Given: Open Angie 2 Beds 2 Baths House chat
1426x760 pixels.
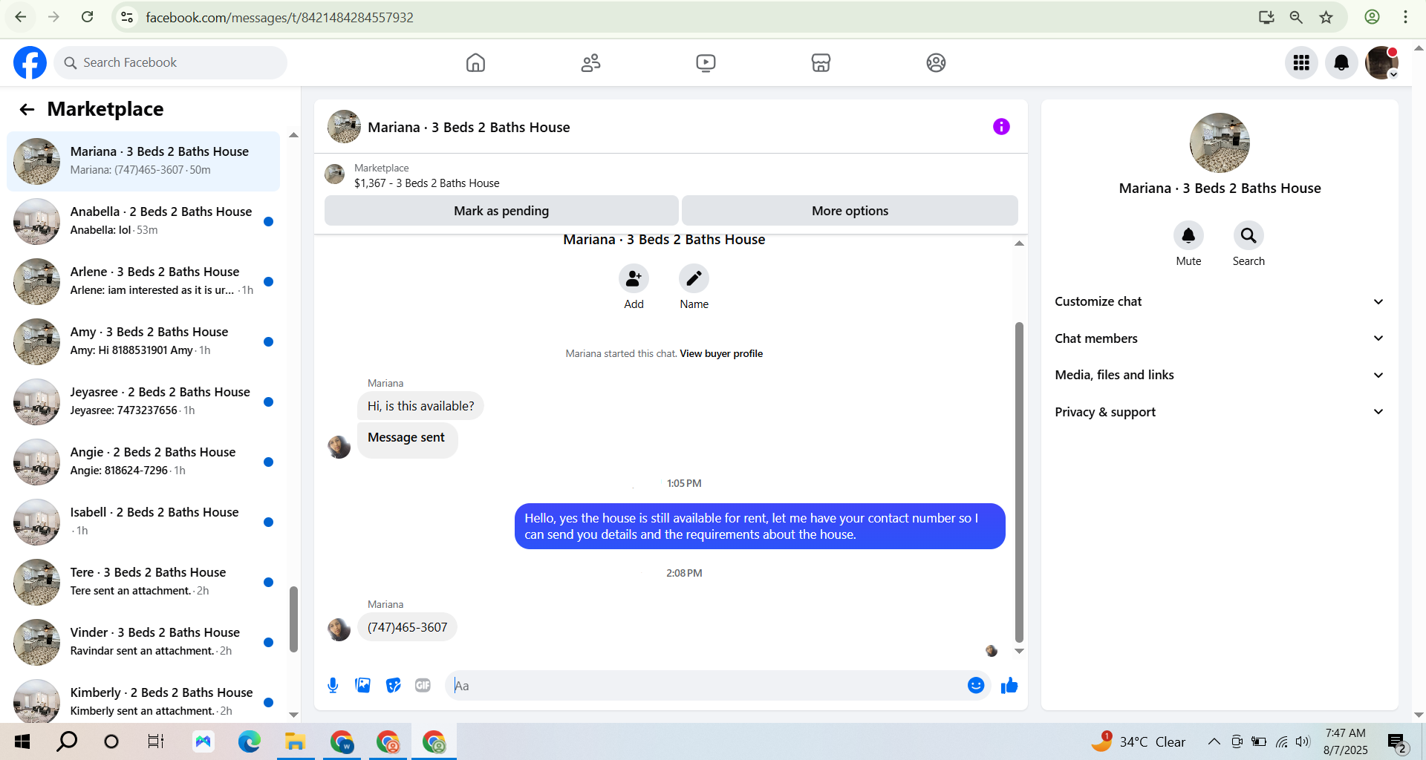Looking at the screenshot, I should [x=143, y=462].
